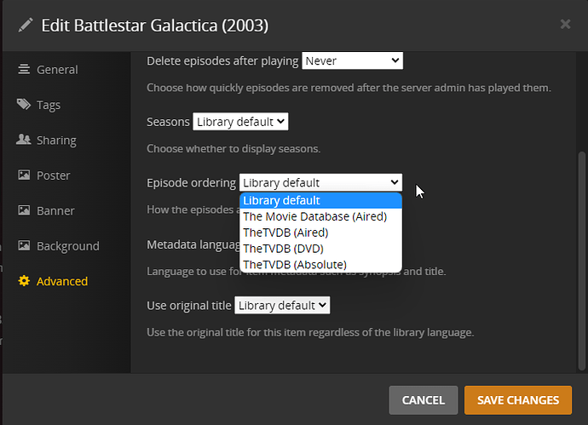
Task: Go to the Sharing tab
Action: click(x=56, y=141)
